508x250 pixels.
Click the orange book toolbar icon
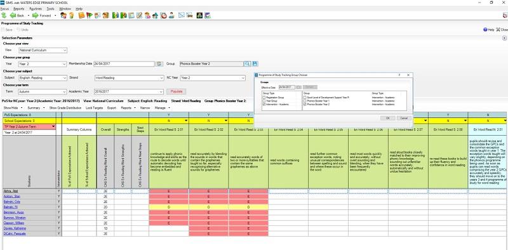81,15
